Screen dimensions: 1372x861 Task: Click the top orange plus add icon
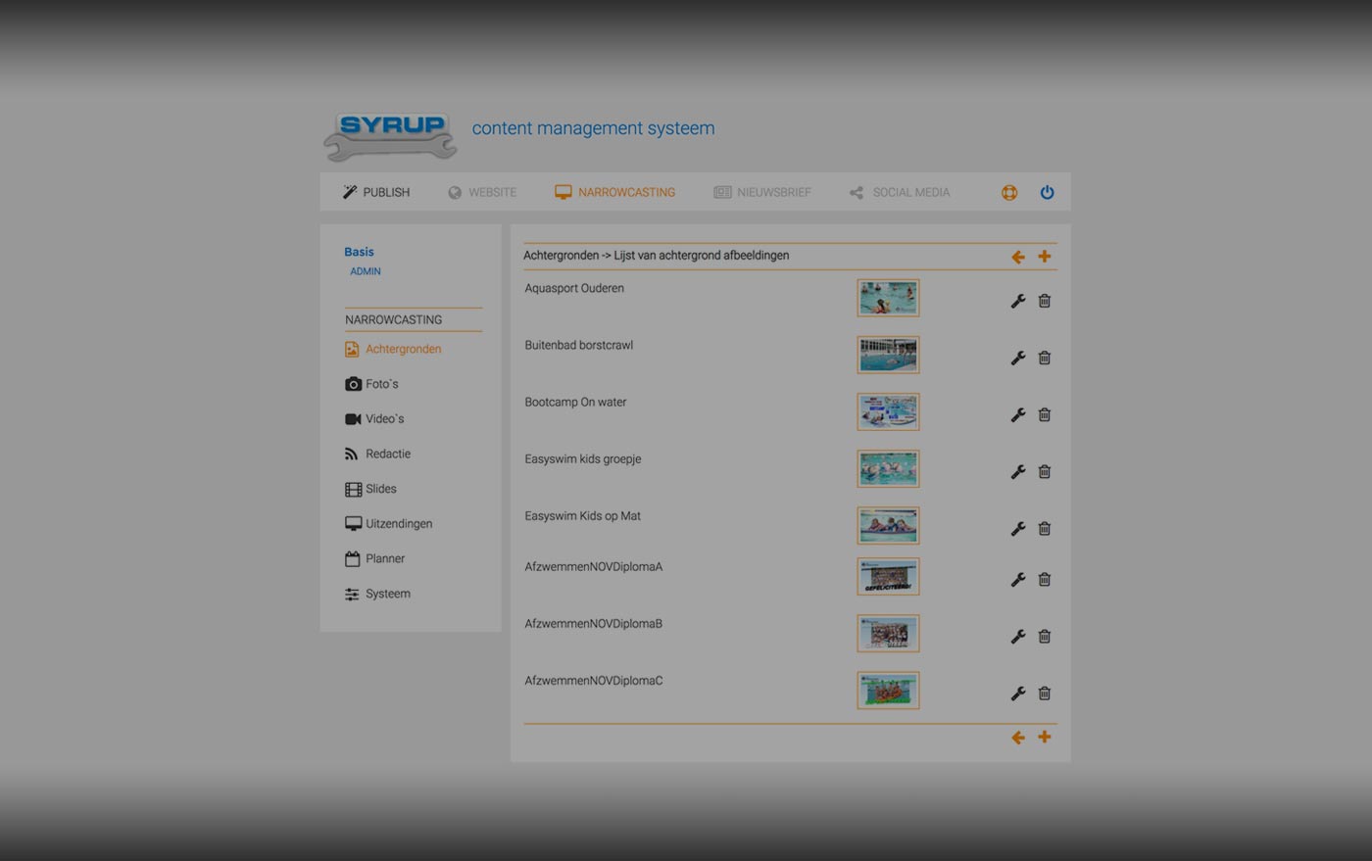click(1045, 257)
